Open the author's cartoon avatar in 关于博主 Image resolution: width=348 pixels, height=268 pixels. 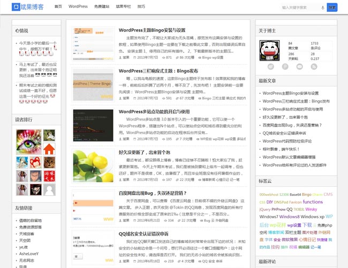pos(269,51)
